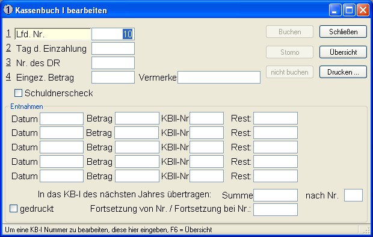Click the Rest field in fifth Entnahmen row
Viewport: 373px width, 237px height.
coord(276,176)
